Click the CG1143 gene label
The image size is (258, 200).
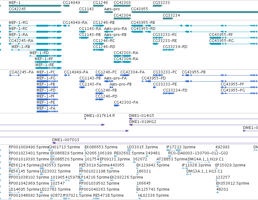[86, 9]
